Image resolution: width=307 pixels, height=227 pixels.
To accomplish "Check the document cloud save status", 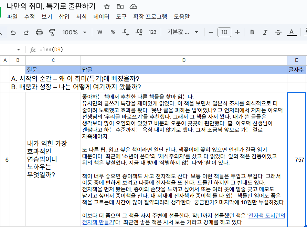I will (133, 6).
